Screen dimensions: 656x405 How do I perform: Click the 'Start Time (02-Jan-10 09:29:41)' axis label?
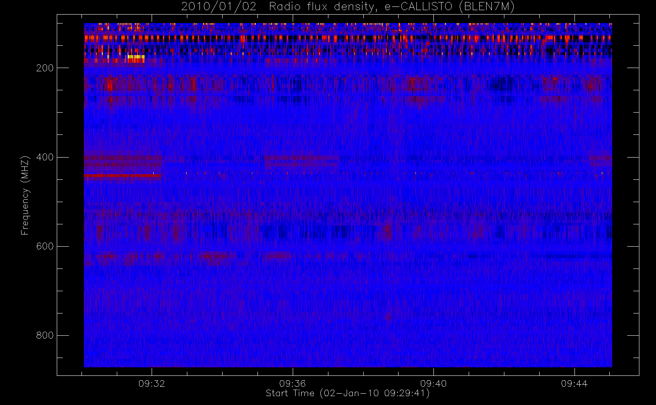[347, 393]
